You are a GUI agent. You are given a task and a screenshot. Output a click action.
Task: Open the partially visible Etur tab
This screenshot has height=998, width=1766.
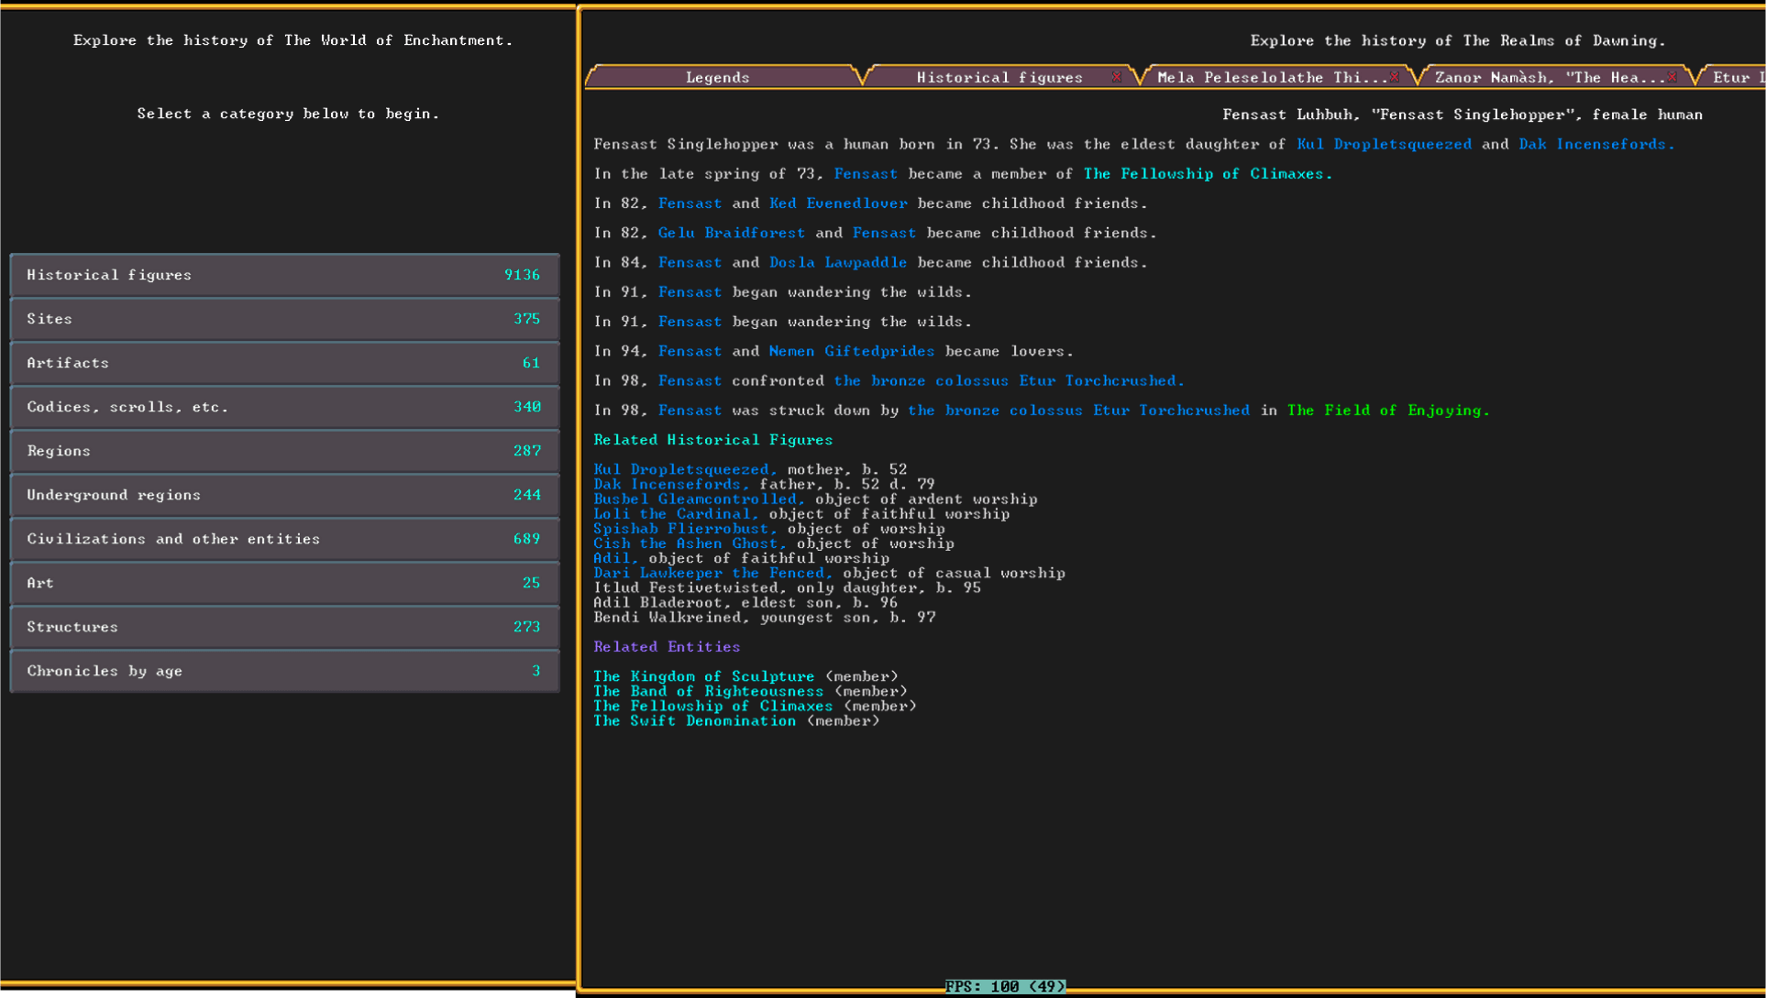[1736, 78]
